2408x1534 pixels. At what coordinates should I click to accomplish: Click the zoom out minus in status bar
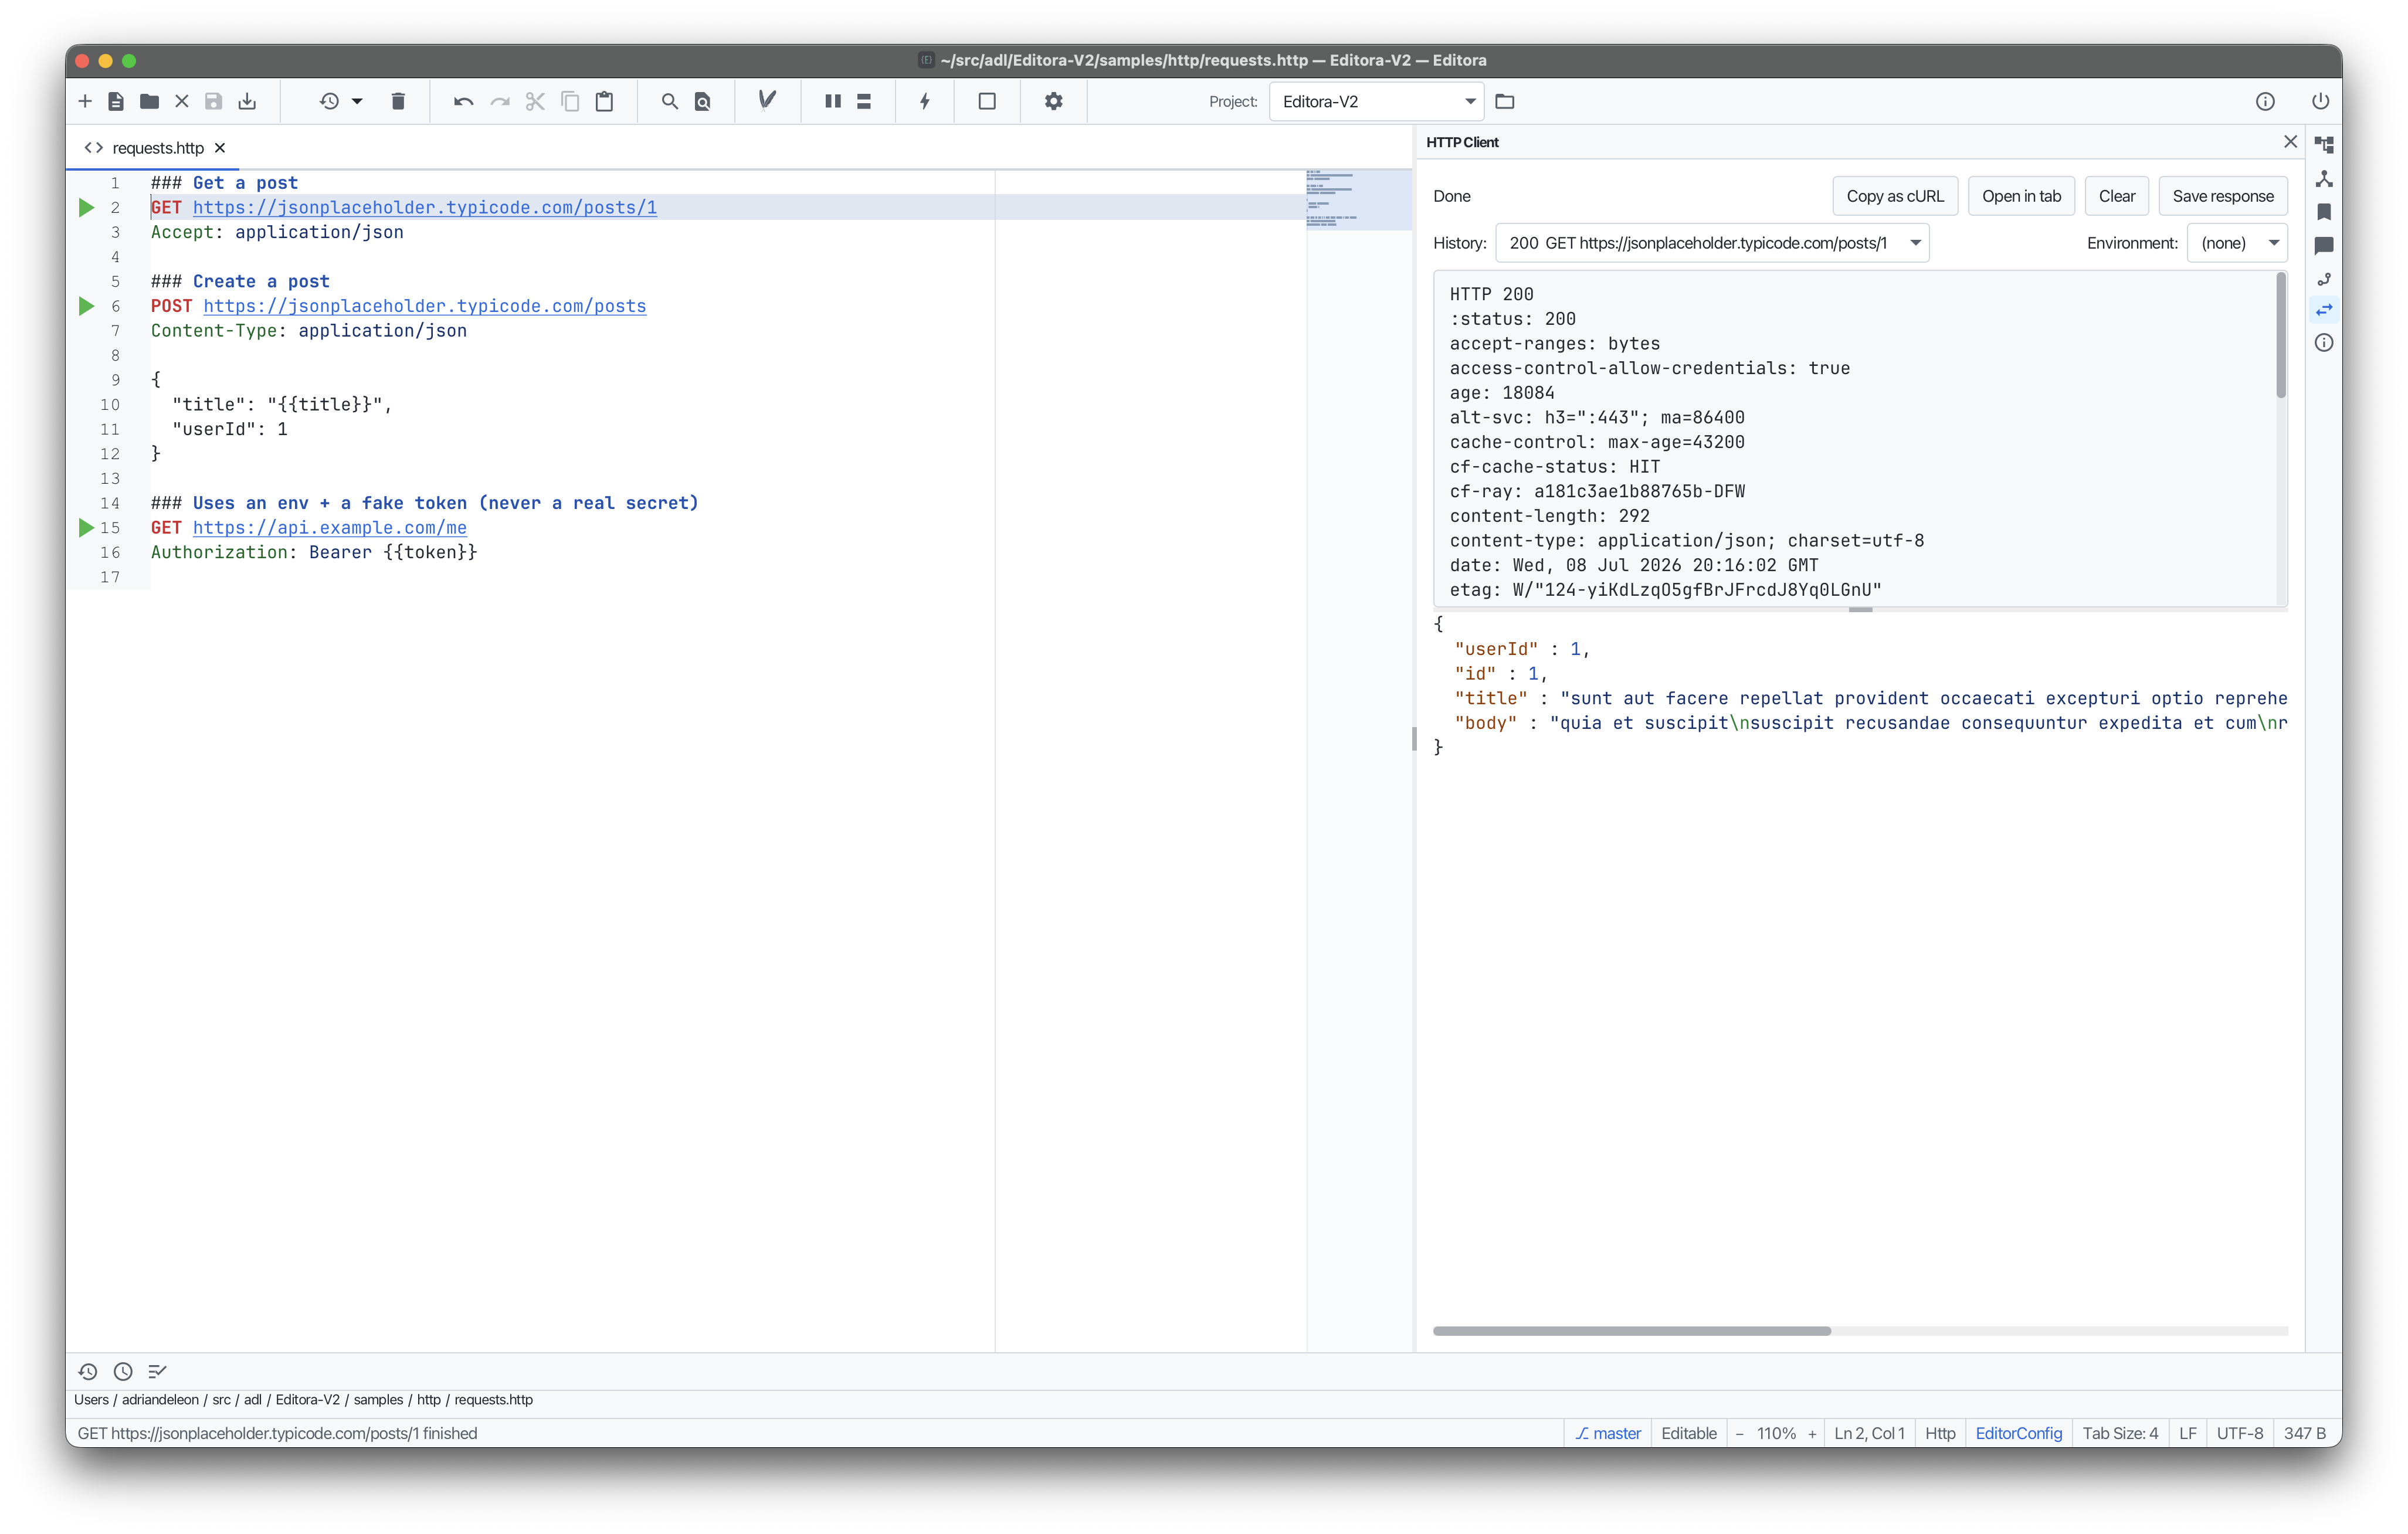pyautogui.click(x=1739, y=1433)
